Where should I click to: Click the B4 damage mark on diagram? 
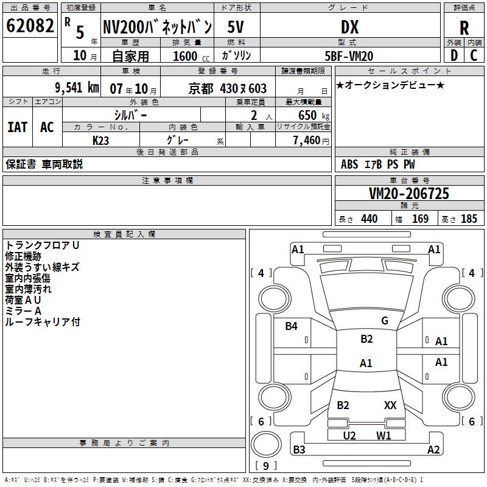[291, 326]
